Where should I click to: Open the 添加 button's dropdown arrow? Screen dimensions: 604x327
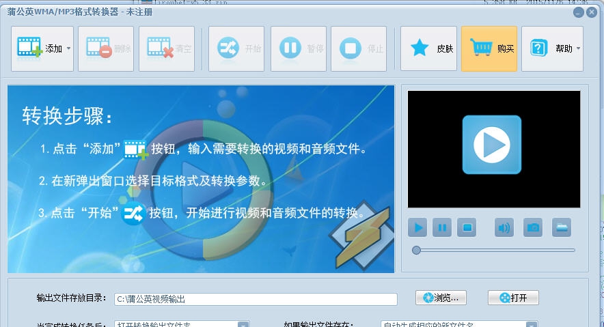(68, 48)
